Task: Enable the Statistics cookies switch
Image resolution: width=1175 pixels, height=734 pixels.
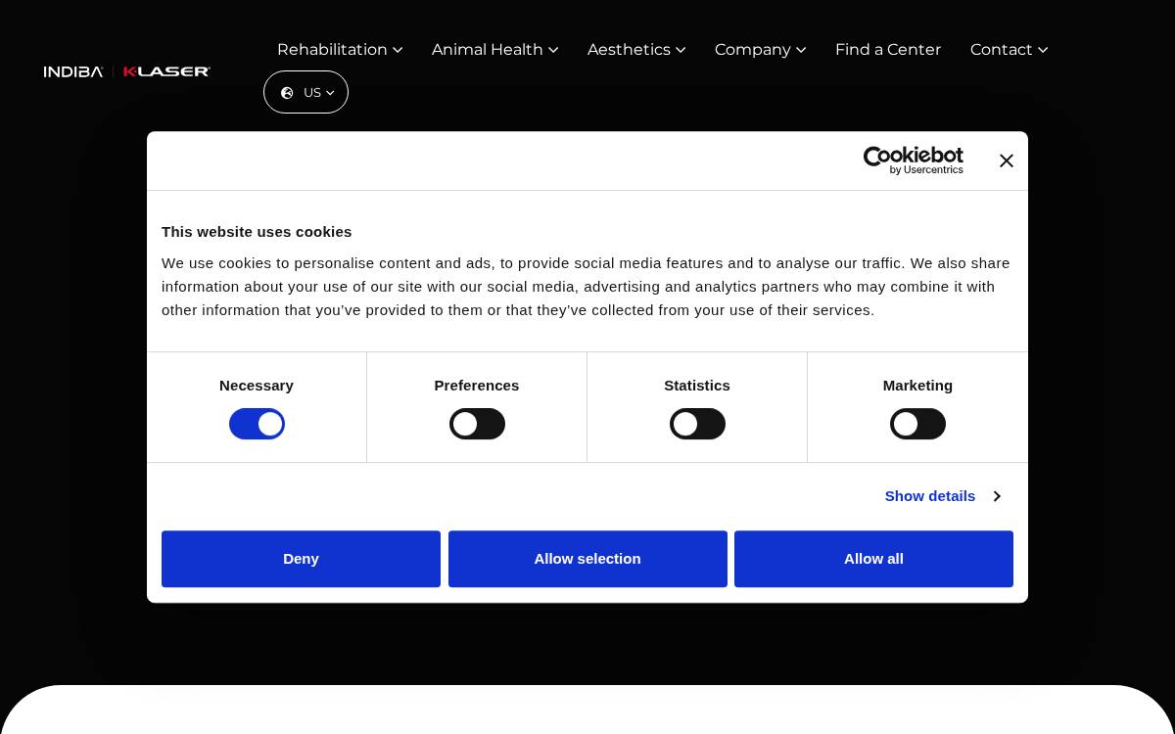Action: [697, 424]
